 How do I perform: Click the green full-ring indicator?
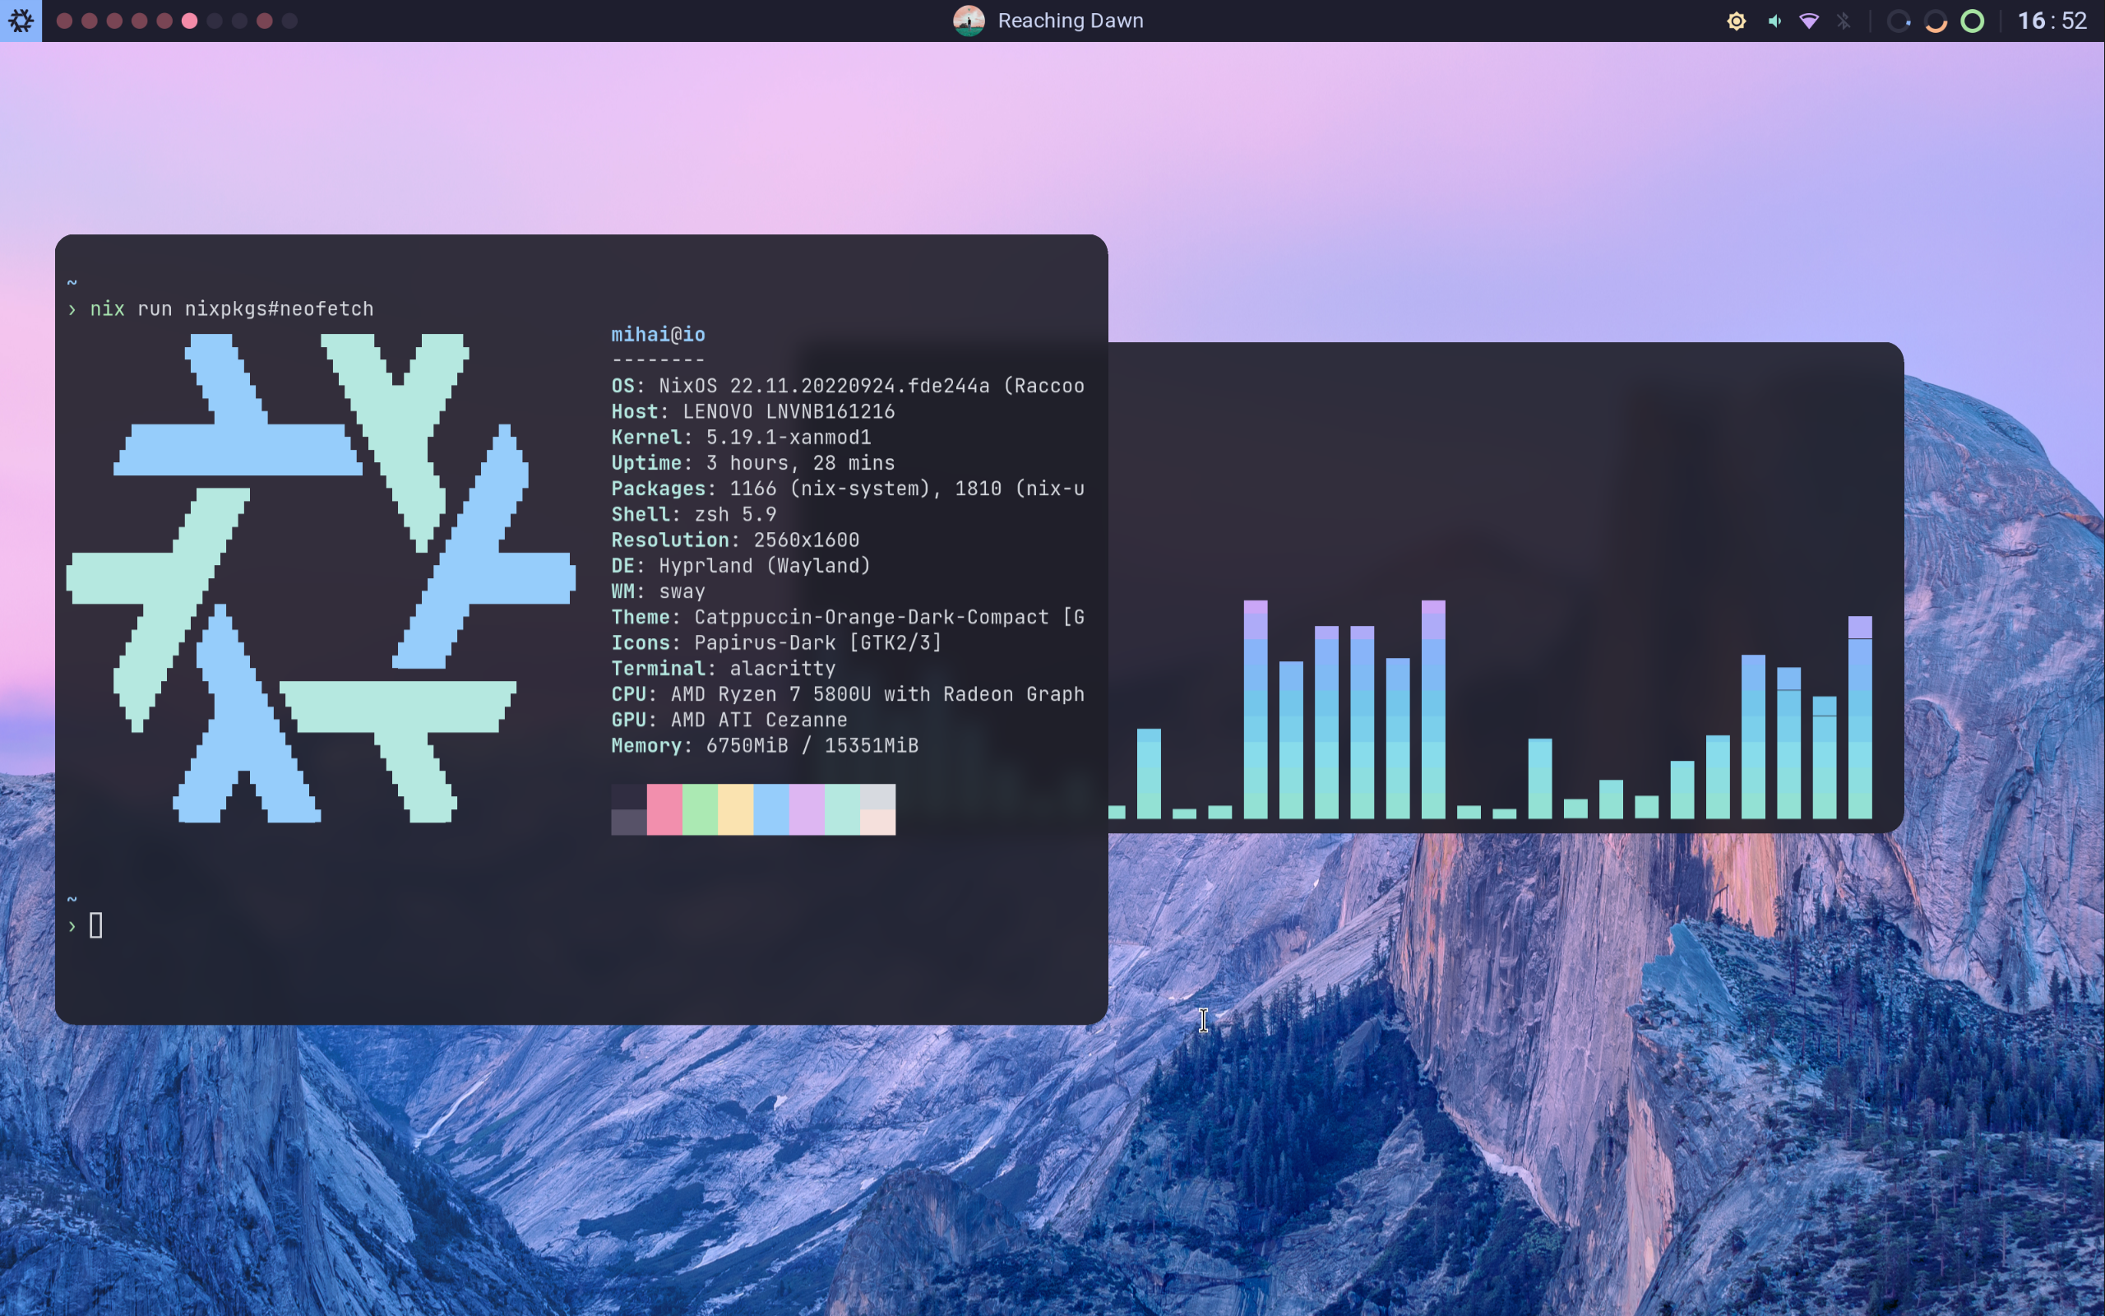coord(1973,21)
